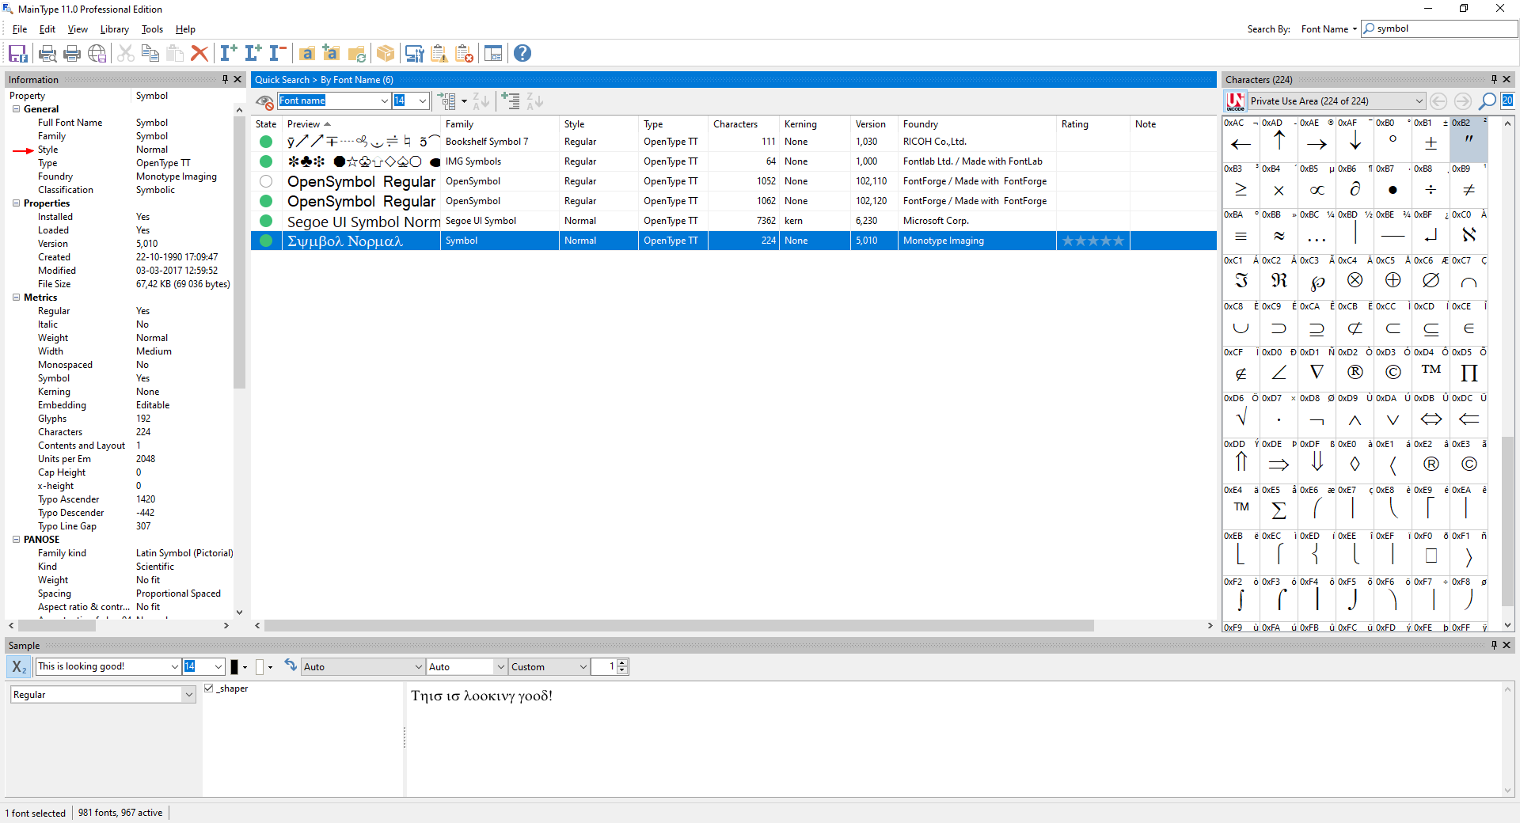The width and height of the screenshot is (1520, 823).
Task: Click the first install font icon
Action: tap(229, 53)
